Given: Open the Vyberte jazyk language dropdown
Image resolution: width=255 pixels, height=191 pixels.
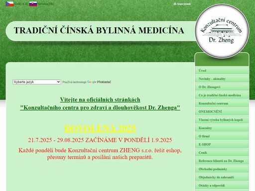Looking at the screenshot, I should point(37,82).
